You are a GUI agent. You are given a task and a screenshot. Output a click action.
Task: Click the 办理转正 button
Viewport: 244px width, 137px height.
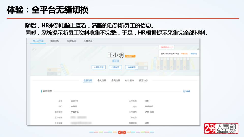[x=115, y=67]
